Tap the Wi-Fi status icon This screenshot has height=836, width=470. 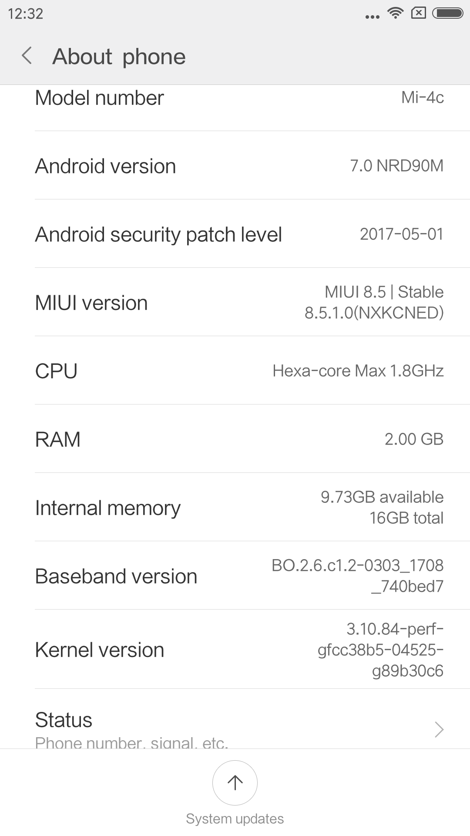(396, 13)
